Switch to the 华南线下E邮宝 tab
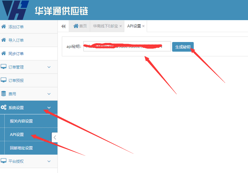The width and height of the screenshot is (248, 173). (x=105, y=26)
